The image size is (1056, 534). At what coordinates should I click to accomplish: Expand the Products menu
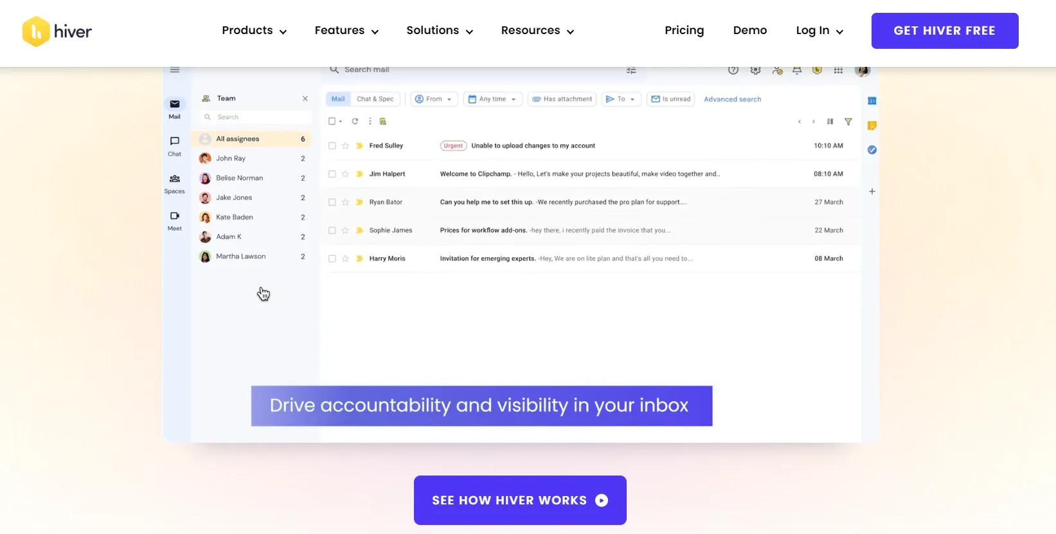(255, 31)
